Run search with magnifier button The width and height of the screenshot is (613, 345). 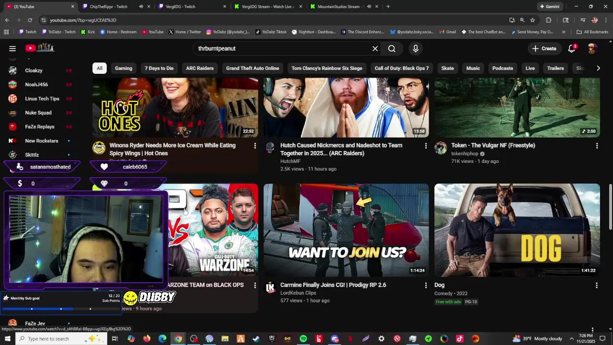(392, 48)
